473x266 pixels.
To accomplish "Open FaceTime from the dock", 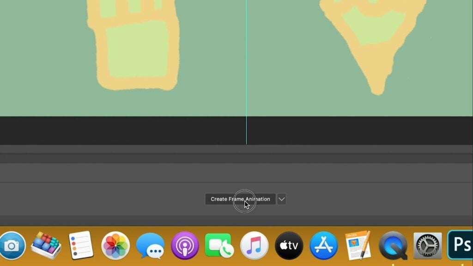I will 219,245.
